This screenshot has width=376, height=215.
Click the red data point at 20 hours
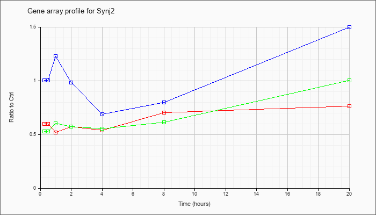tap(349, 106)
